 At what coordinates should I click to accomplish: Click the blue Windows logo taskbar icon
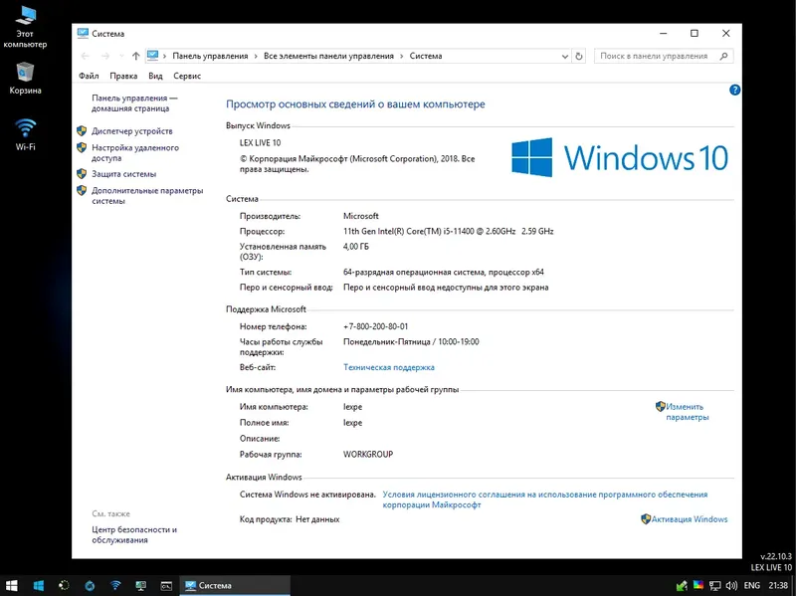click(38, 585)
